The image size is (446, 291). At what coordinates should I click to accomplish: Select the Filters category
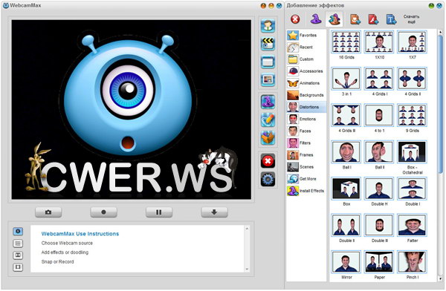[306, 143]
